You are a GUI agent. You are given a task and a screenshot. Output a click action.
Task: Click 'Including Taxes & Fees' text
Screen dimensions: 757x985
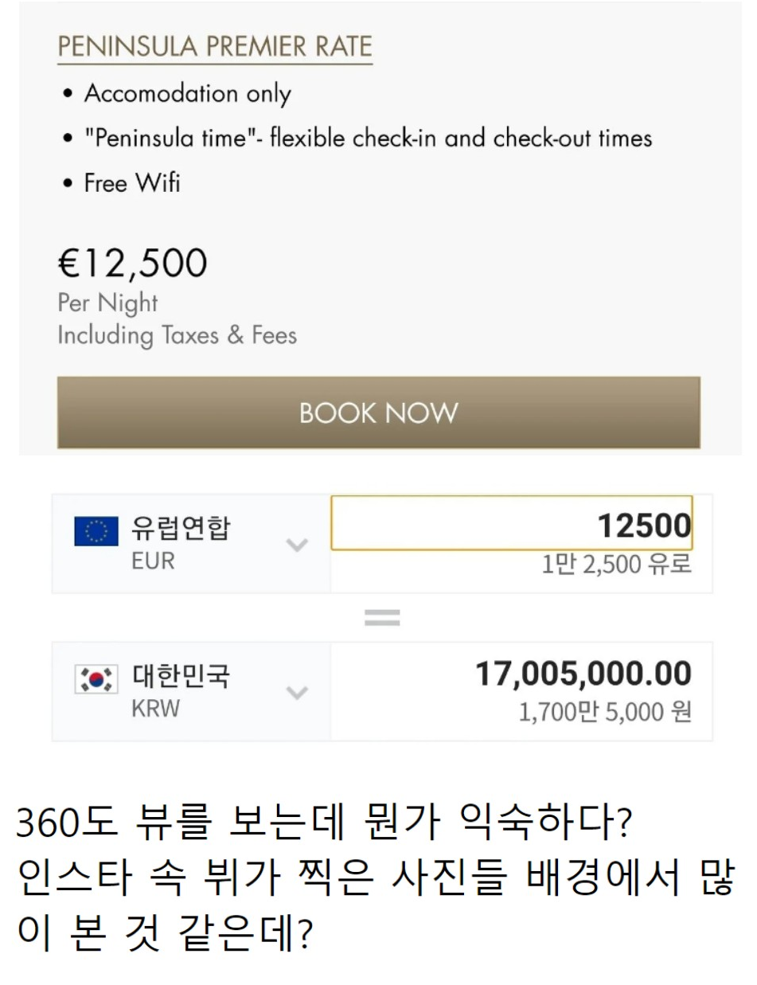coord(177,335)
